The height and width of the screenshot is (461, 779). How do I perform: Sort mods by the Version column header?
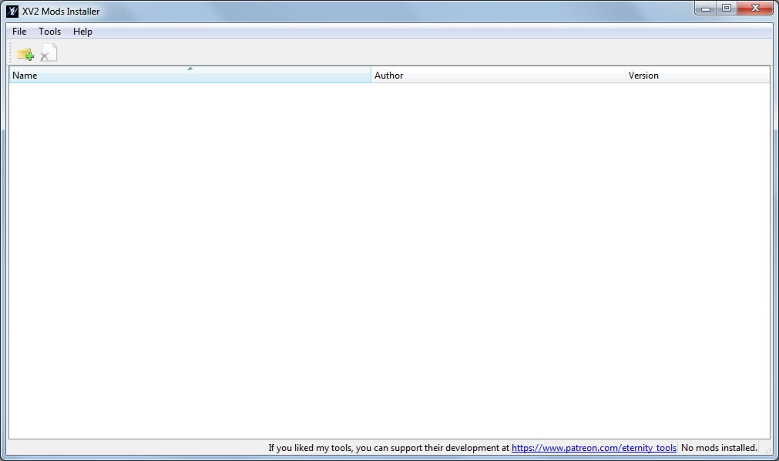pos(697,75)
